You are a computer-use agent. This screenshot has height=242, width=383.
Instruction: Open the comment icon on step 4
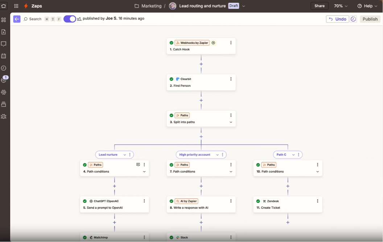(x=138, y=165)
